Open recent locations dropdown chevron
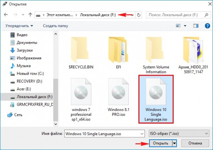 23,15
